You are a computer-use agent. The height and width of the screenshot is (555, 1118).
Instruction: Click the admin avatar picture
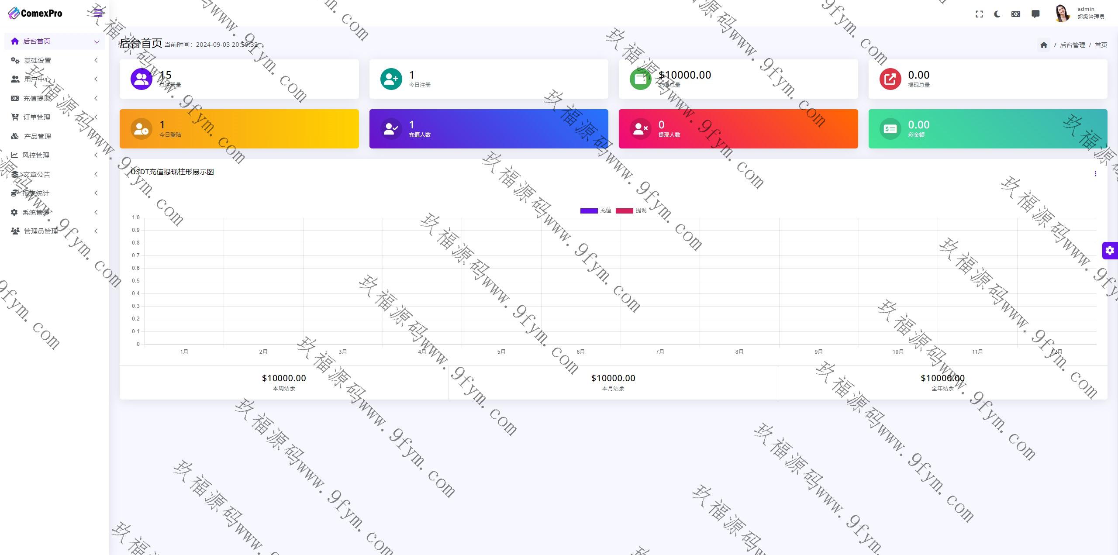[x=1062, y=13]
